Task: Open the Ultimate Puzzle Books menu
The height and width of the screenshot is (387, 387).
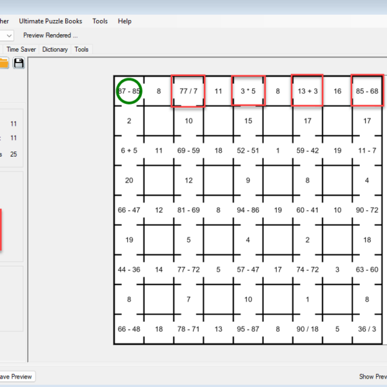Action: [x=50, y=21]
